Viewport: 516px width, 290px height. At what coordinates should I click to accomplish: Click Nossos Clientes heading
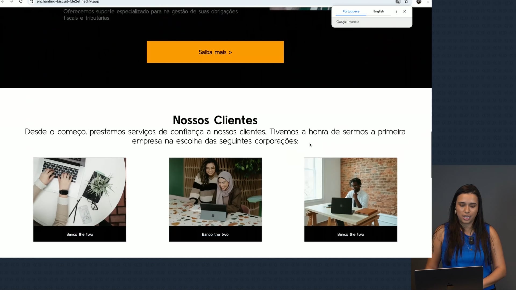[215, 120]
